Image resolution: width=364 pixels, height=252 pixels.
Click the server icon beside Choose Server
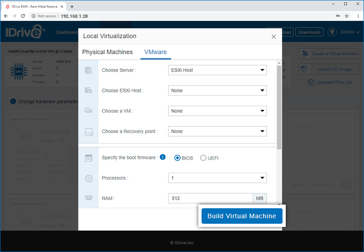coord(88,70)
